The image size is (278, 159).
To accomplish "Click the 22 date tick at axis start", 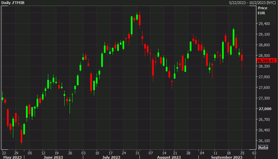I will 4,153.
